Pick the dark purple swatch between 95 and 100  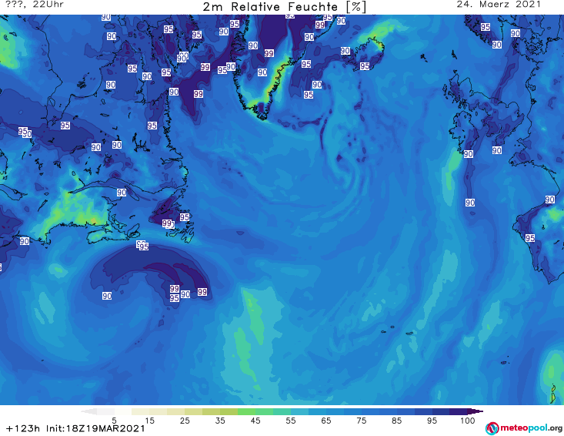pyautogui.click(x=459, y=411)
